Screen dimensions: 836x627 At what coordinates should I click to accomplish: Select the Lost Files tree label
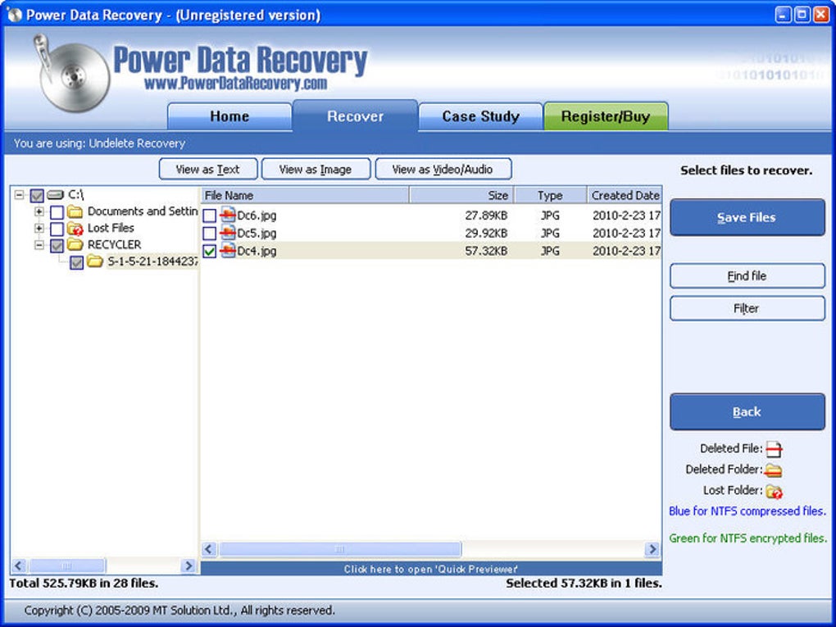tap(111, 228)
